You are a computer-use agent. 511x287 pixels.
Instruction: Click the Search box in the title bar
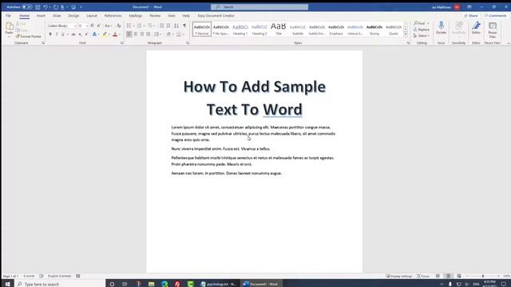coord(259,7)
